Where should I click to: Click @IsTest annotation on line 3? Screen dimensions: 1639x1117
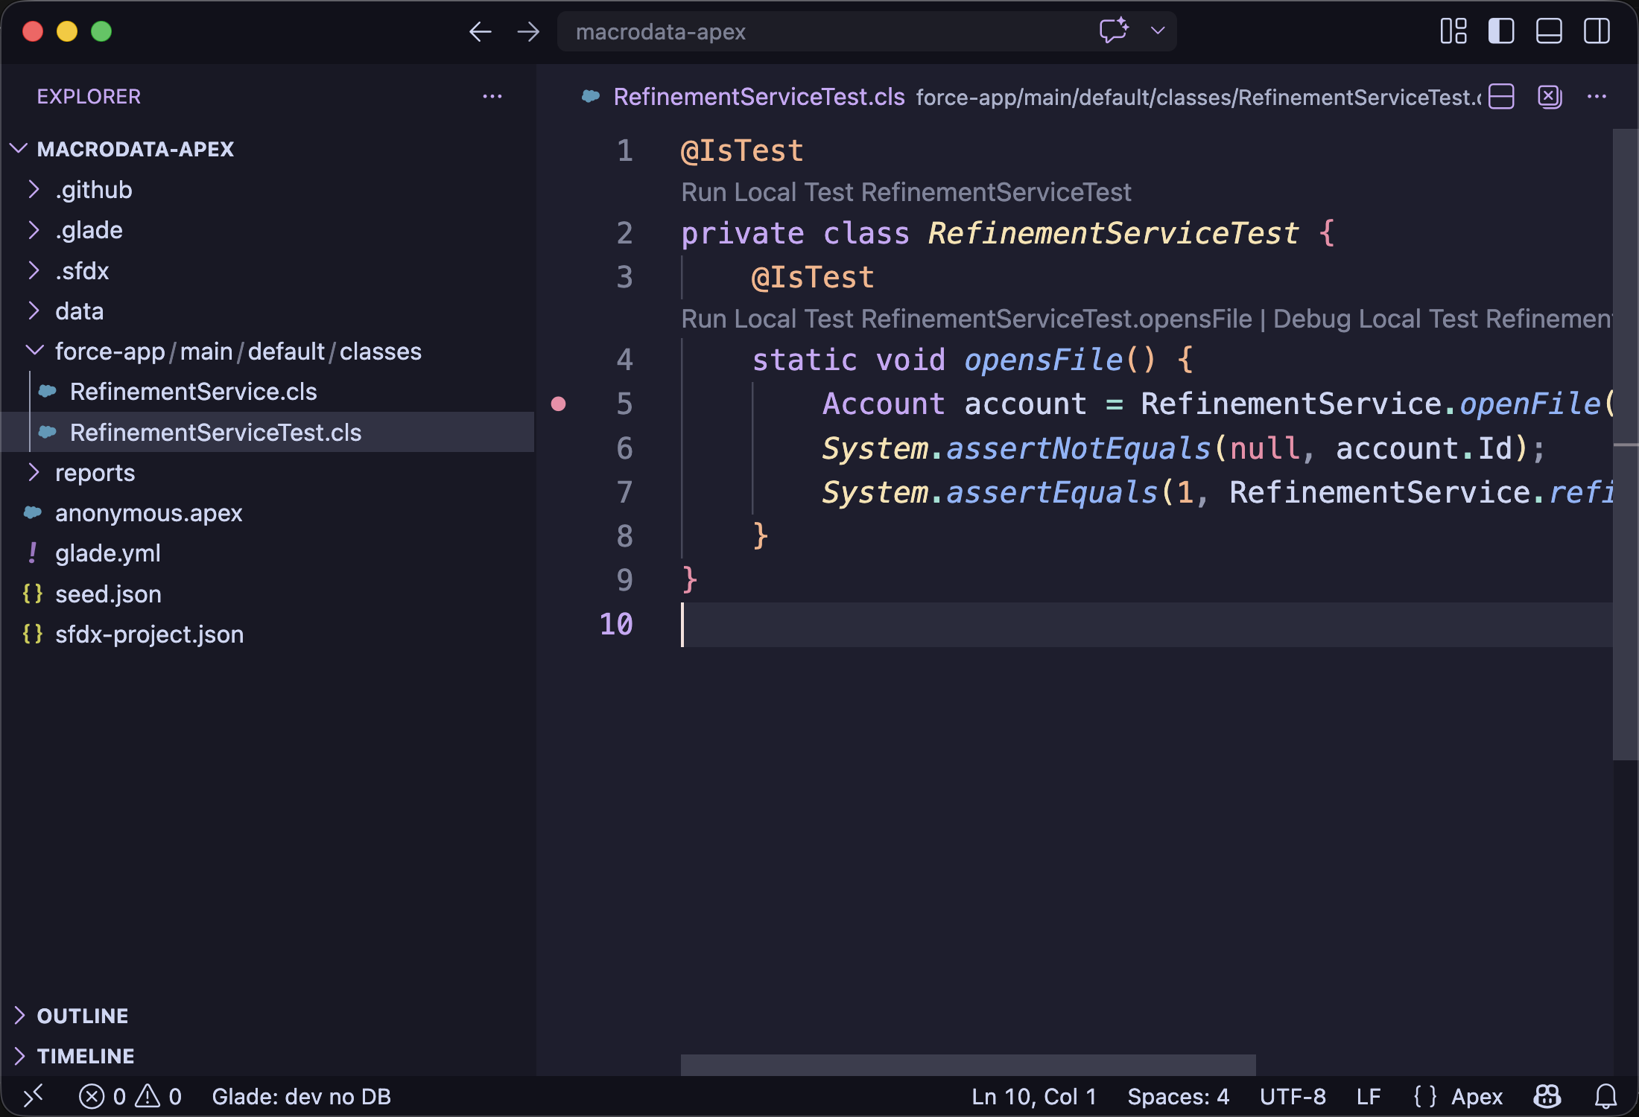(812, 277)
